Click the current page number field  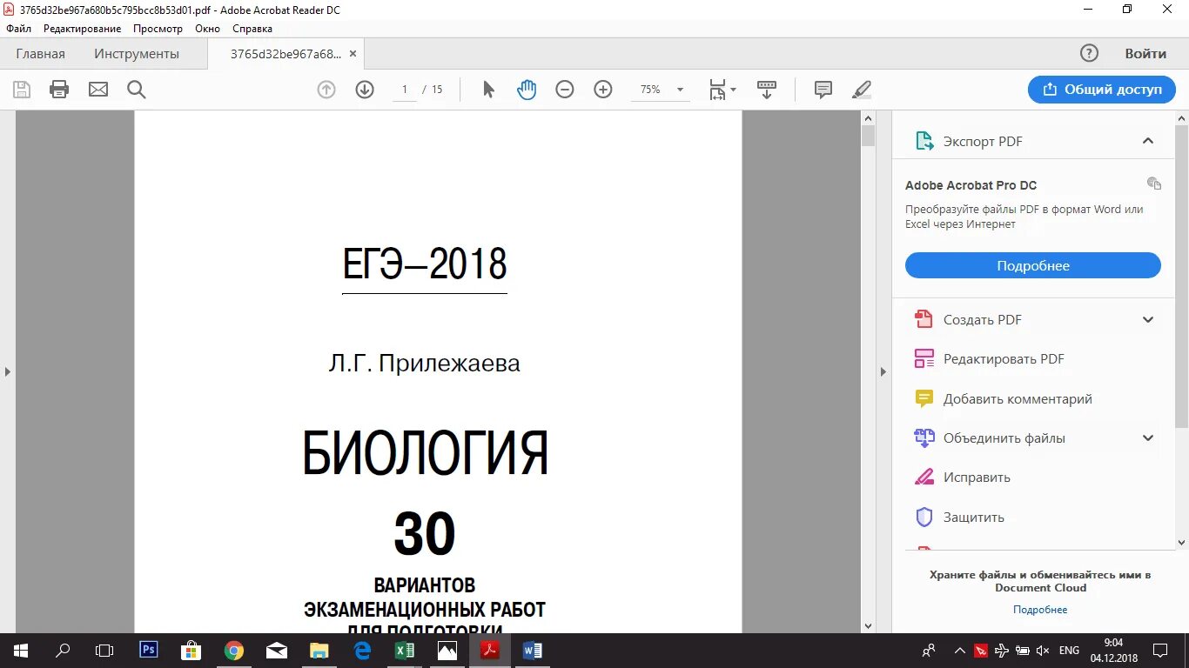click(405, 90)
